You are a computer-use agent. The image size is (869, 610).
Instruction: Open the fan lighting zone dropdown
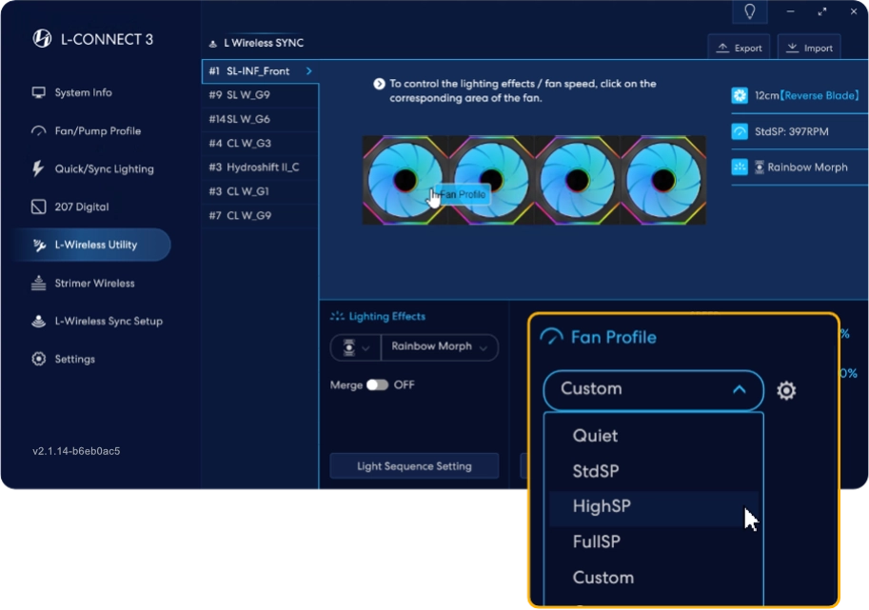355,348
